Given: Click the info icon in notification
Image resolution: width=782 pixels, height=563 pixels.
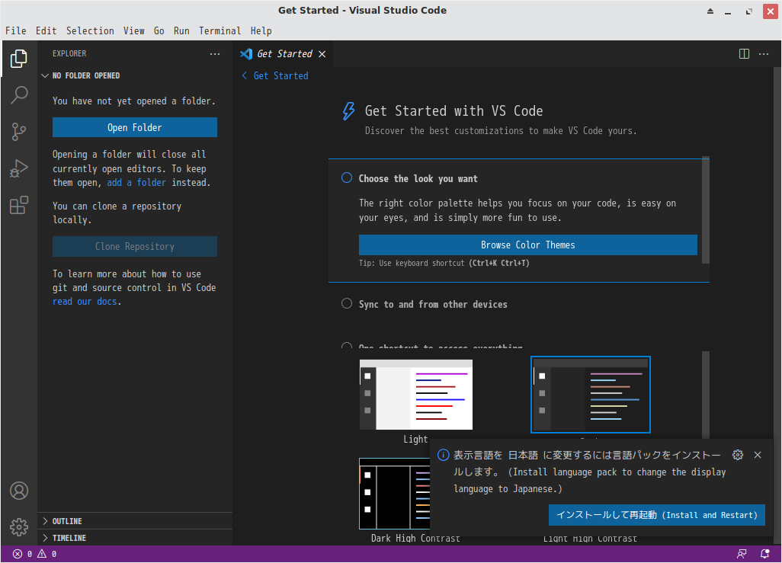Looking at the screenshot, I should pos(443,455).
